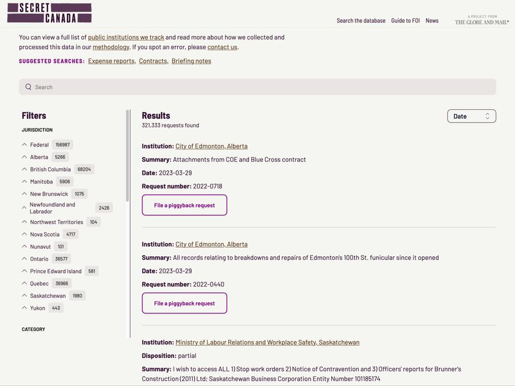Expand the Federal jurisdiction filter
The width and height of the screenshot is (515, 386).
(x=25, y=145)
